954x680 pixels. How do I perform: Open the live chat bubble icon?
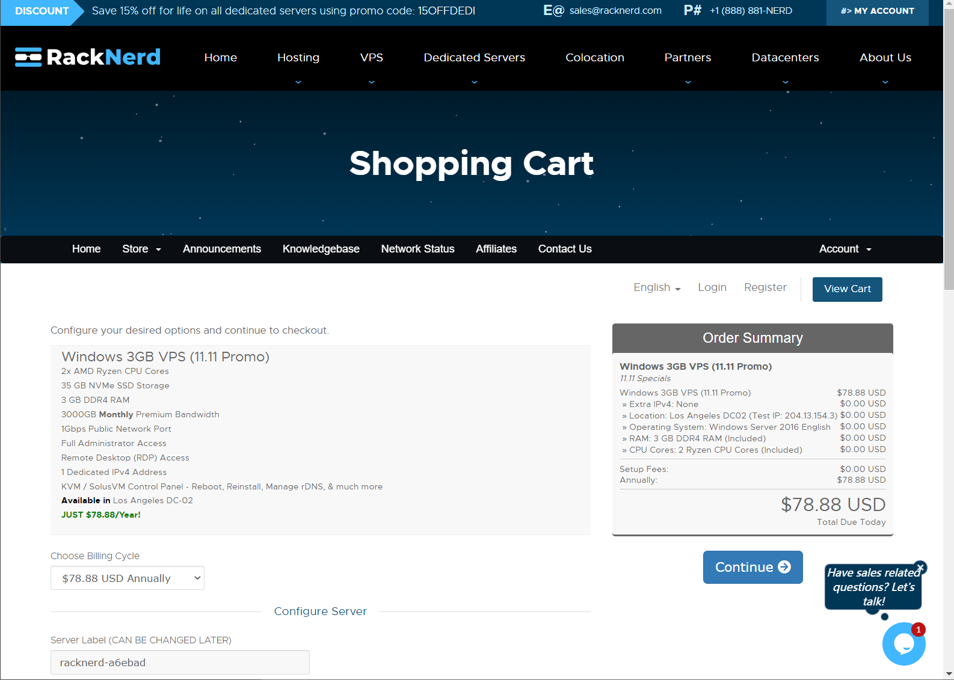click(903, 644)
